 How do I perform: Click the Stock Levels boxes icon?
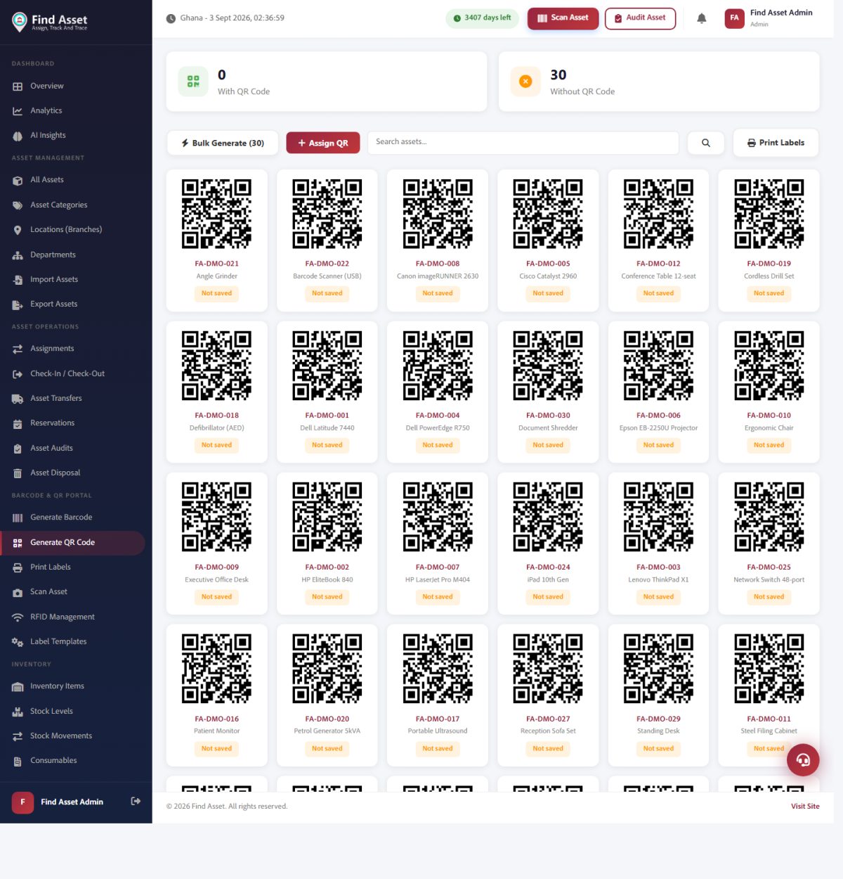pos(18,712)
